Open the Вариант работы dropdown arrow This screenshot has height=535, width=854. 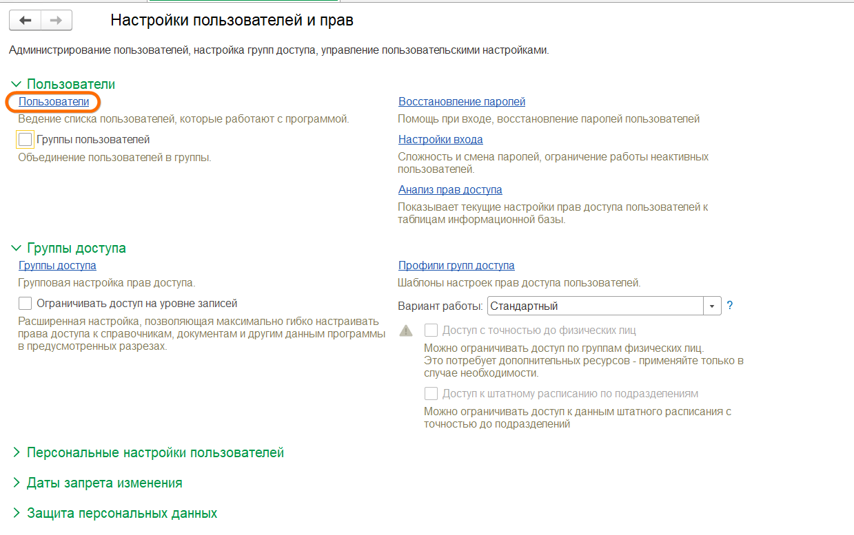tap(712, 306)
